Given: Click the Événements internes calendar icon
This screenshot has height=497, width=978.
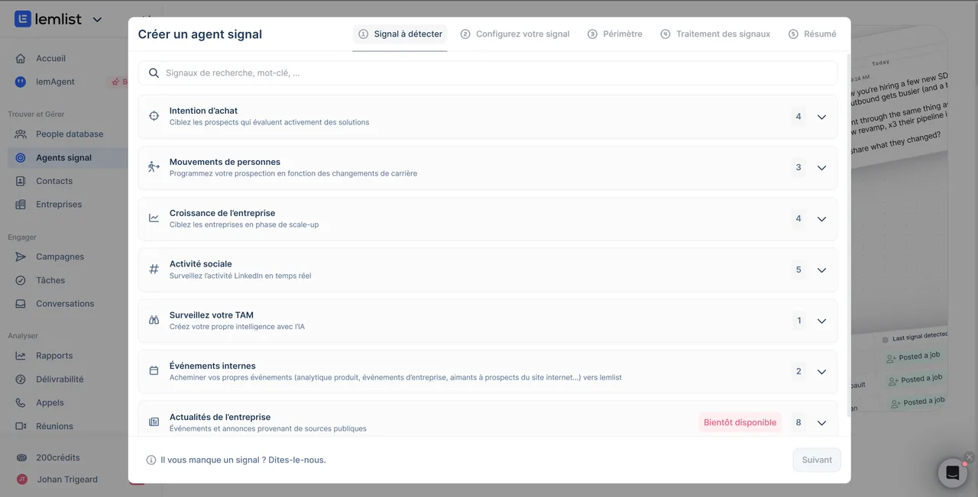Looking at the screenshot, I should pos(154,371).
